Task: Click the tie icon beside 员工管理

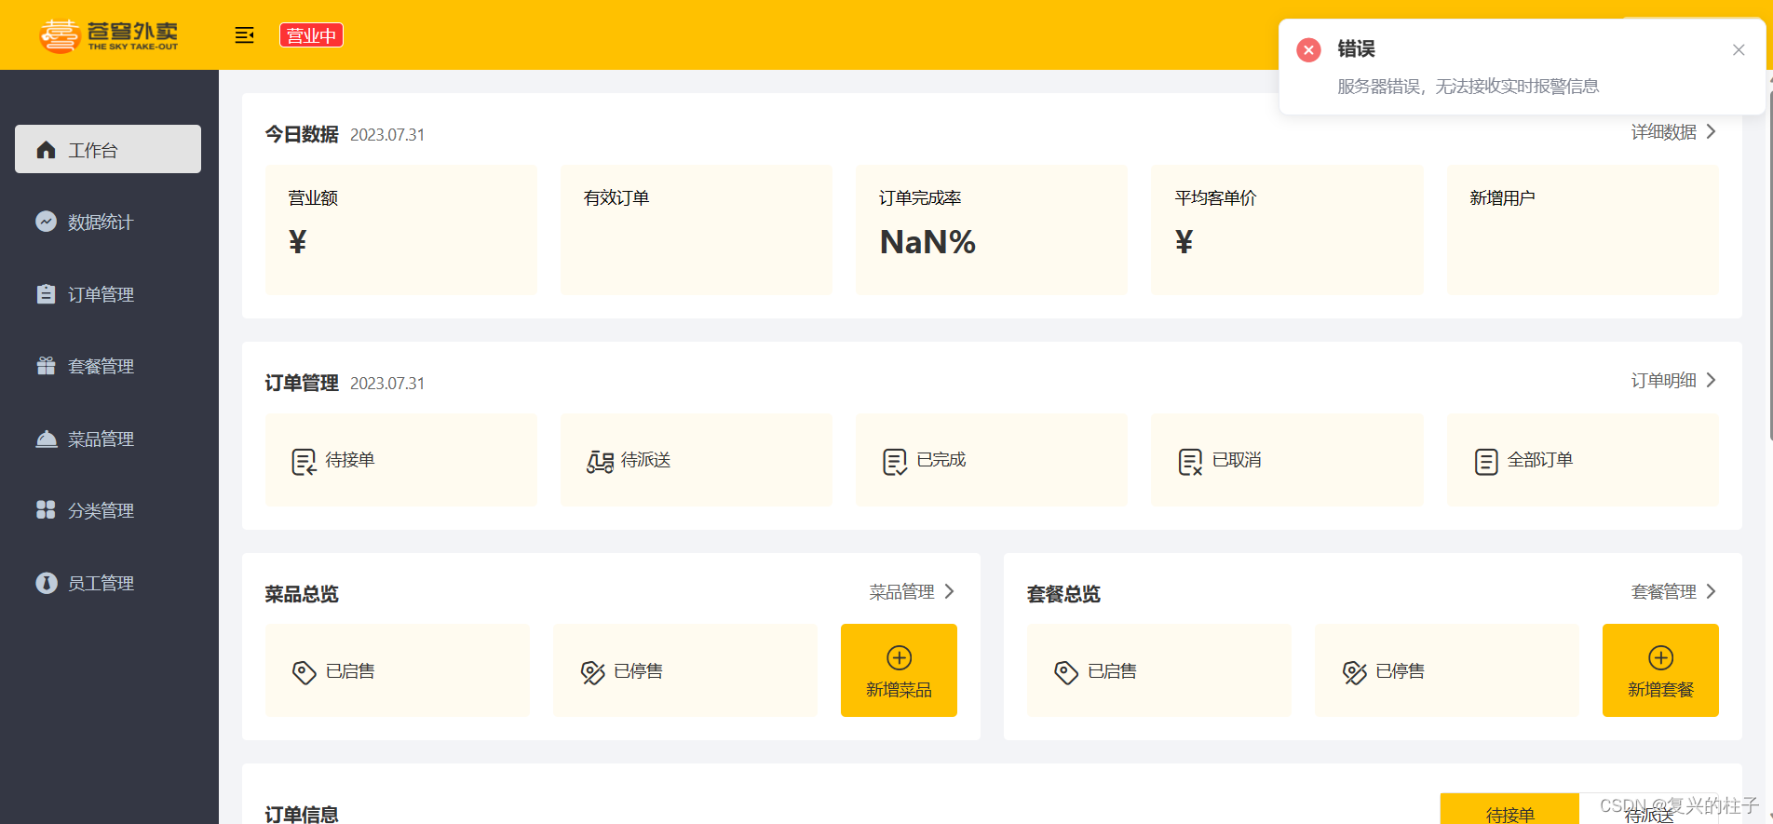Action: pyautogui.click(x=46, y=582)
